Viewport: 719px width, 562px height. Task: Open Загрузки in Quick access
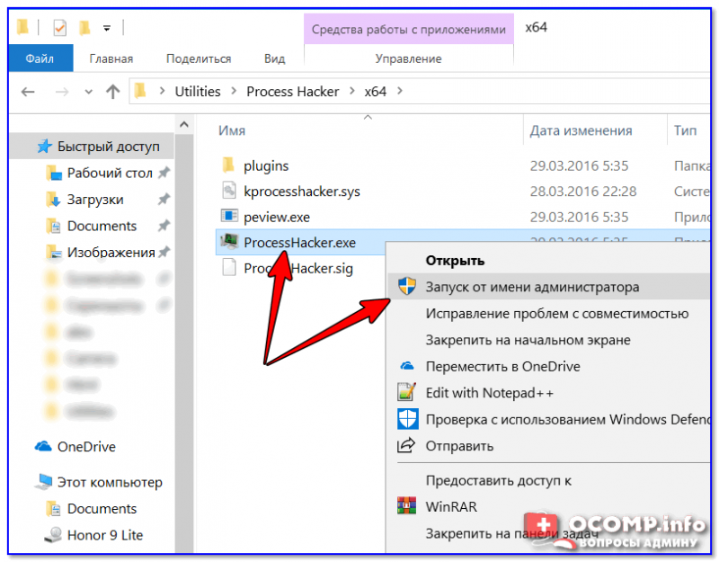click(95, 200)
